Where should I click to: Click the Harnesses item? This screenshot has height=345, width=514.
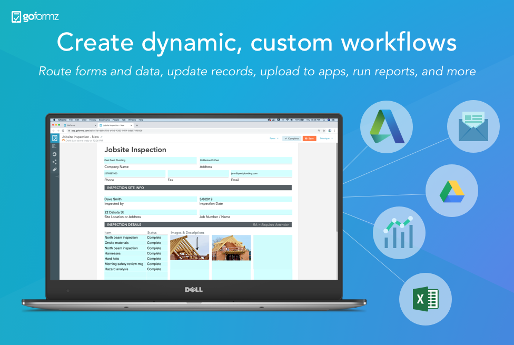click(x=113, y=253)
